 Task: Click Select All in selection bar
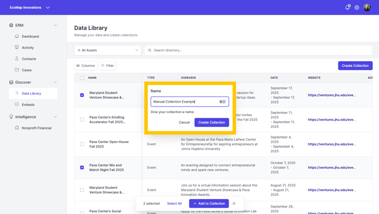tap(174, 204)
